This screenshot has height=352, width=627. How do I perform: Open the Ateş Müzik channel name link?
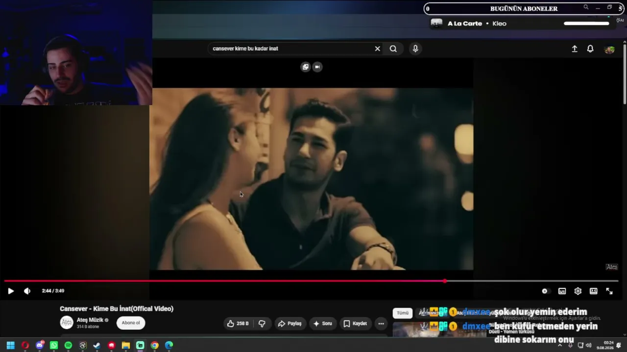90,320
